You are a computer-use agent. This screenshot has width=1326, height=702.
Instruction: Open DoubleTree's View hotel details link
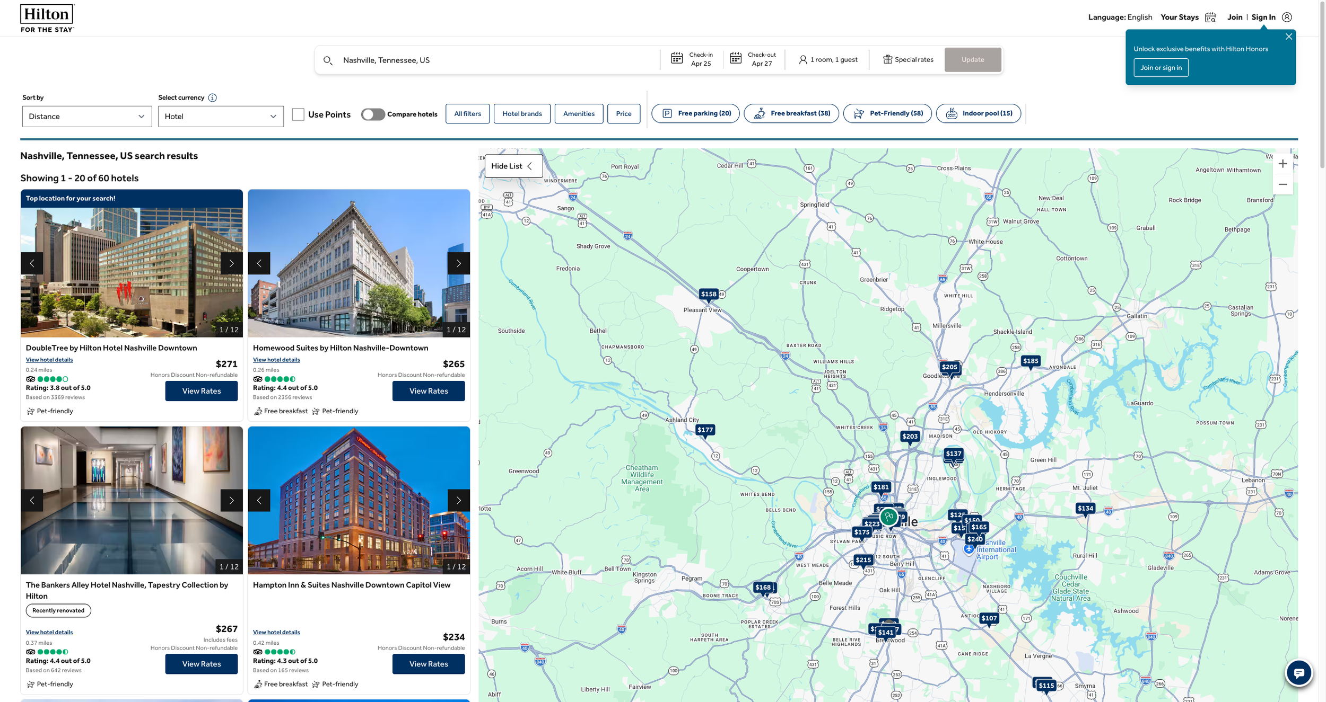tap(49, 360)
